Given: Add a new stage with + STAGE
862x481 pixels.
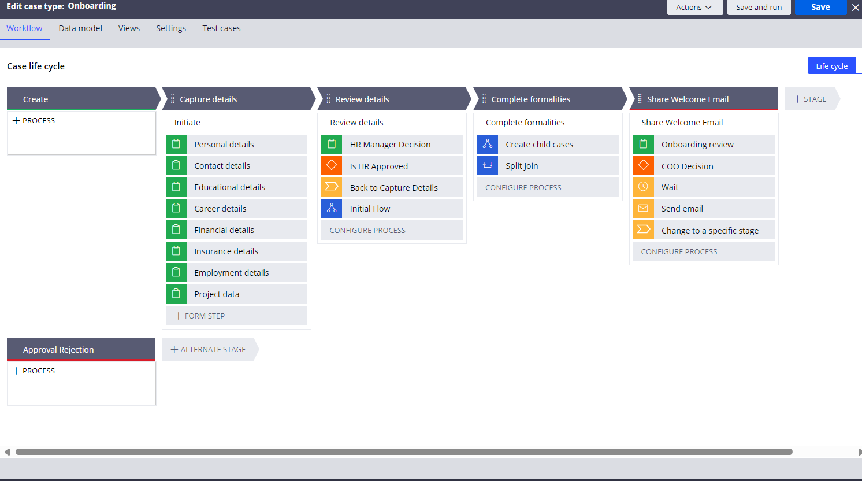Looking at the screenshot, I should (810, 99).
